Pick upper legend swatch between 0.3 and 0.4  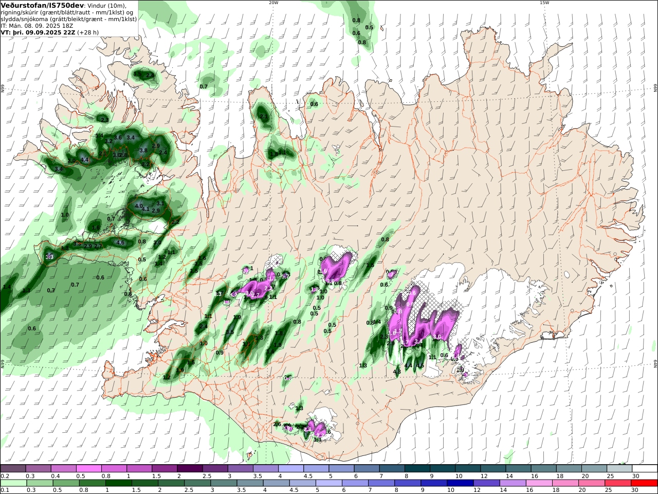pos(38,469)
